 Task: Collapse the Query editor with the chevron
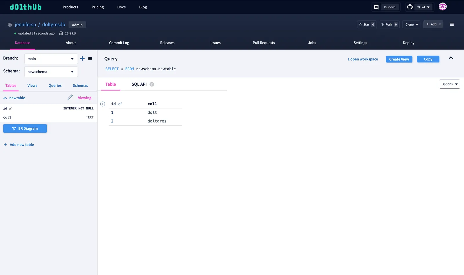point(451,58)
